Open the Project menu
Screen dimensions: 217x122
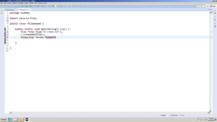click(x=32, y=3)
